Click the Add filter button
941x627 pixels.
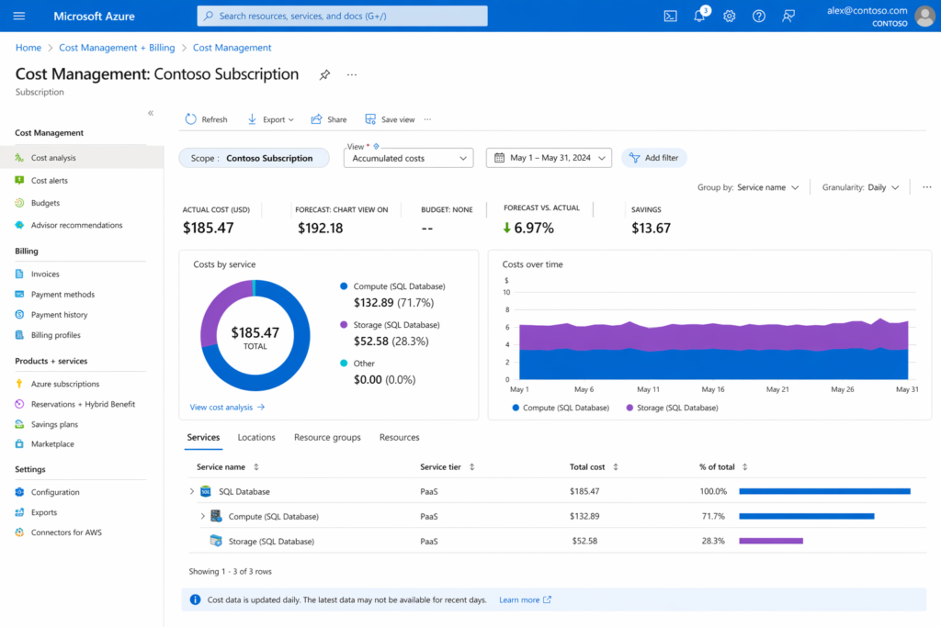click(653, 157)
